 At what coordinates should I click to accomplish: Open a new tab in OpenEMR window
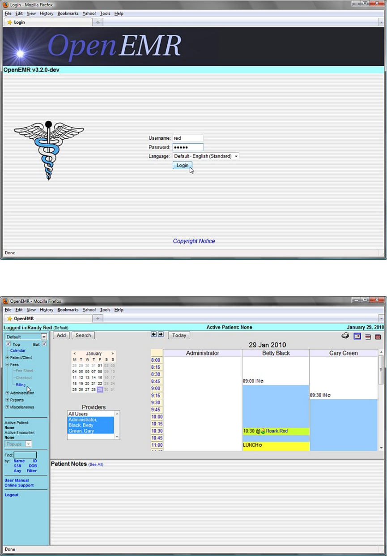(98, 318)
